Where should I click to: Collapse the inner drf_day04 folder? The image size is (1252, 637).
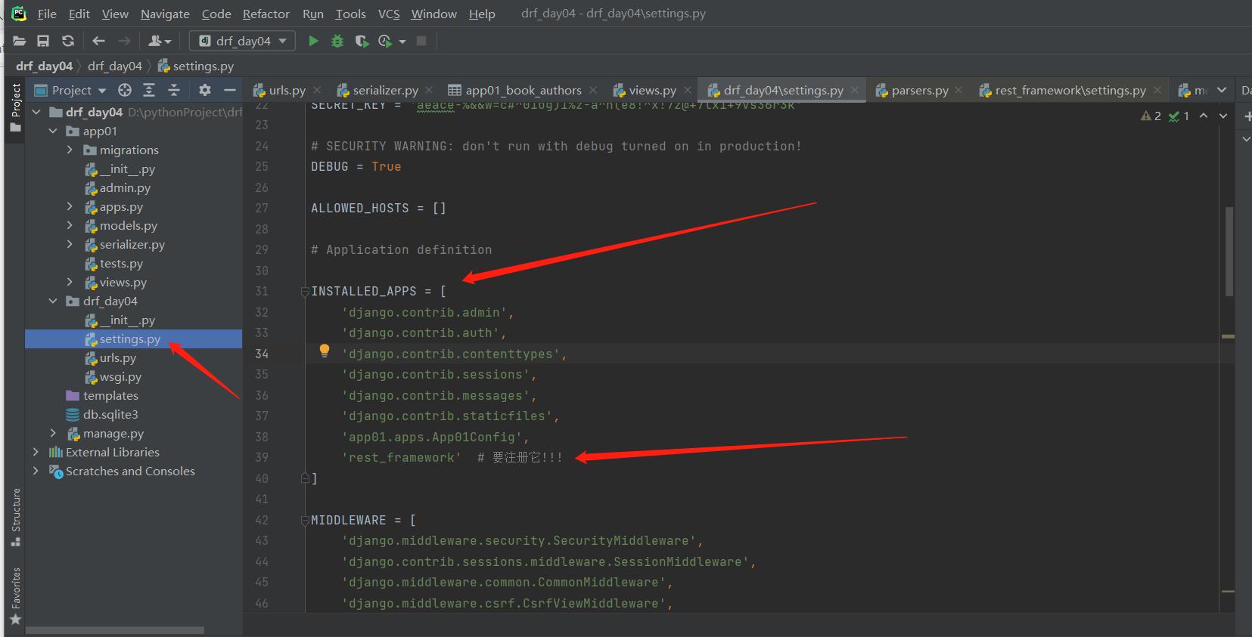pos(53,301)
